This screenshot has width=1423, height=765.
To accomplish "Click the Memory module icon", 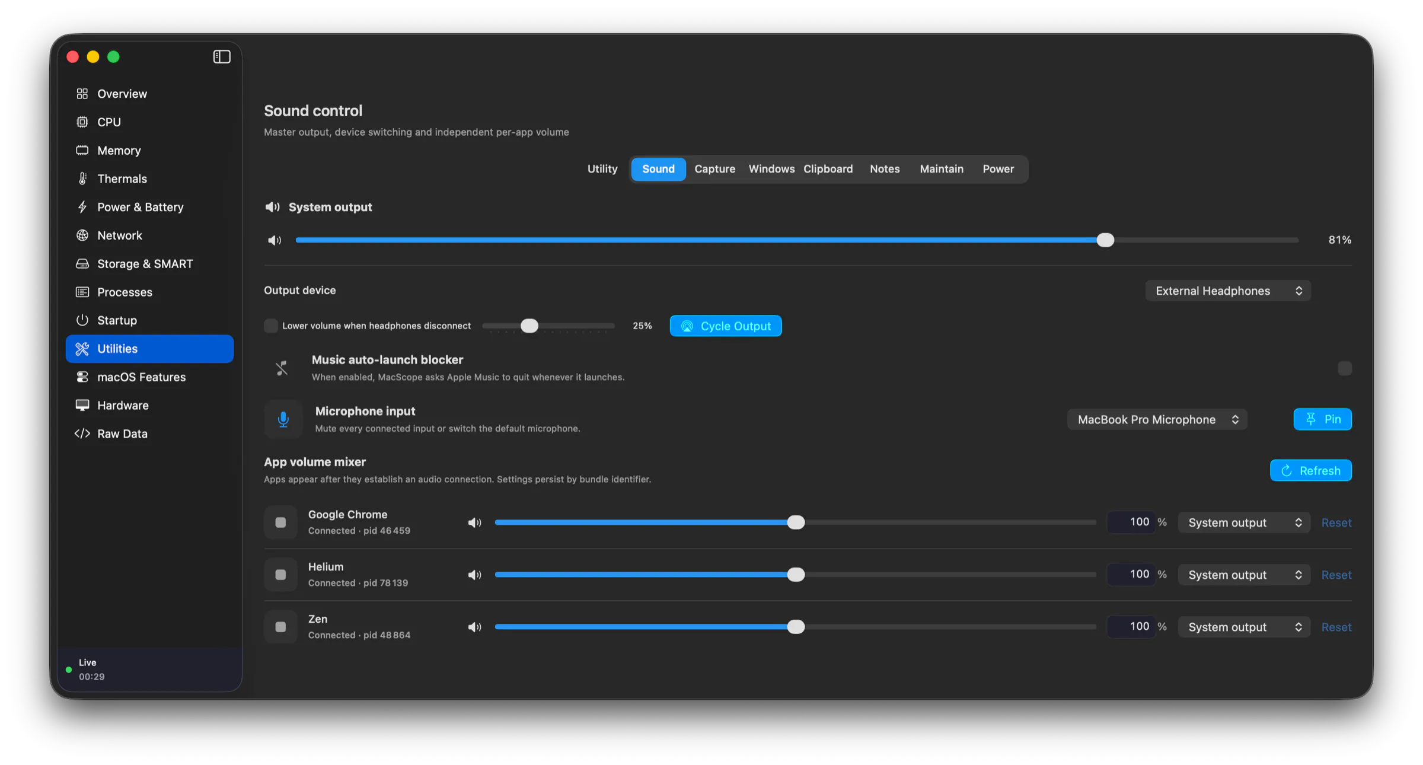I will [x=82, y=150].
